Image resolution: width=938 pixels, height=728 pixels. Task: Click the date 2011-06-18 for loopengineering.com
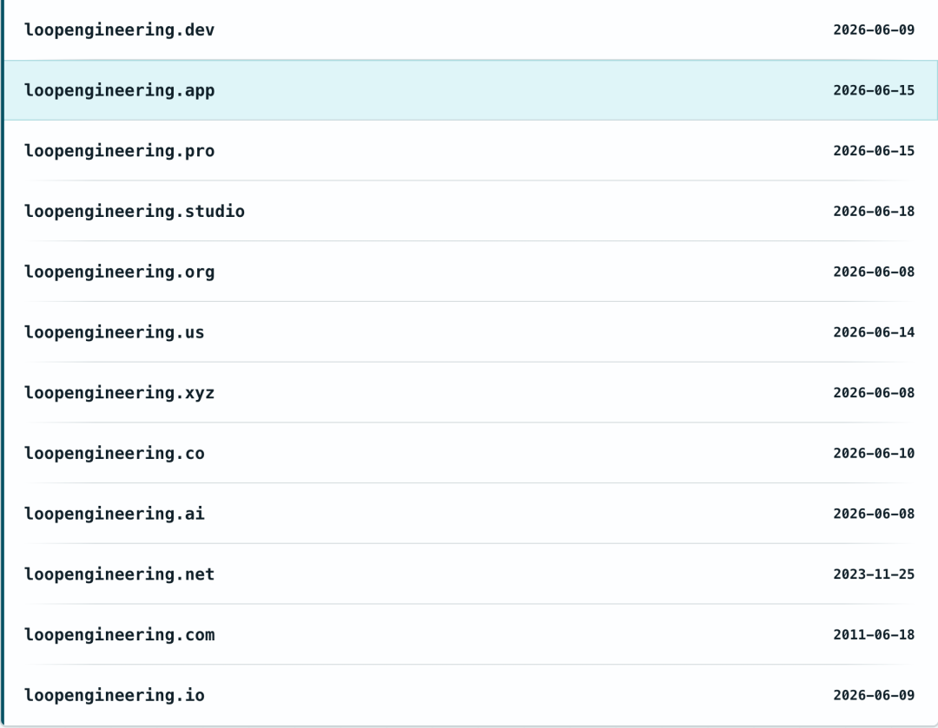click(x=874, y=635)
